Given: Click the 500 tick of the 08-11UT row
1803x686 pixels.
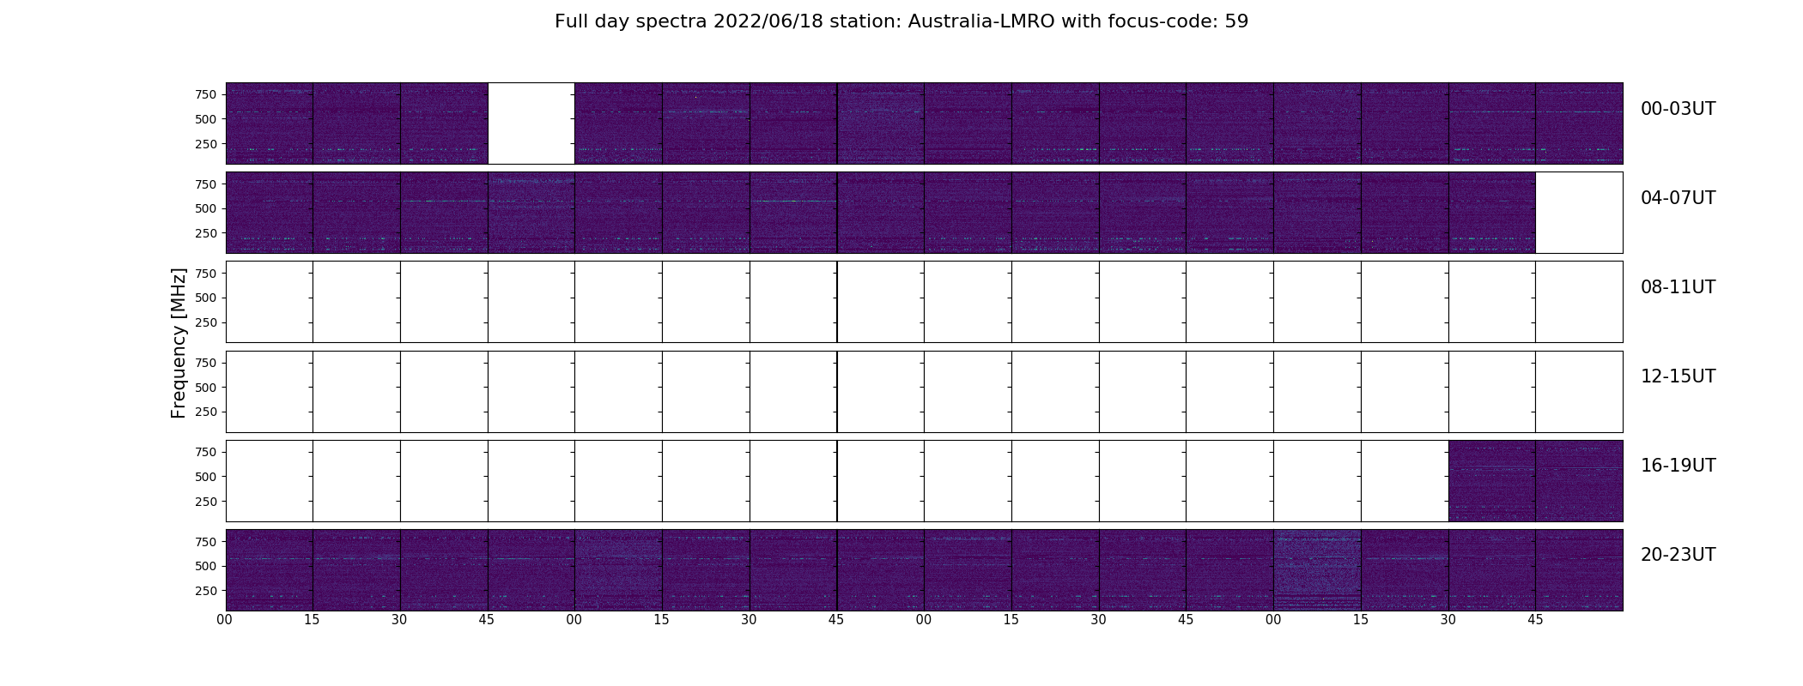Looking at the screenshot, I should (x=205, y=298).
